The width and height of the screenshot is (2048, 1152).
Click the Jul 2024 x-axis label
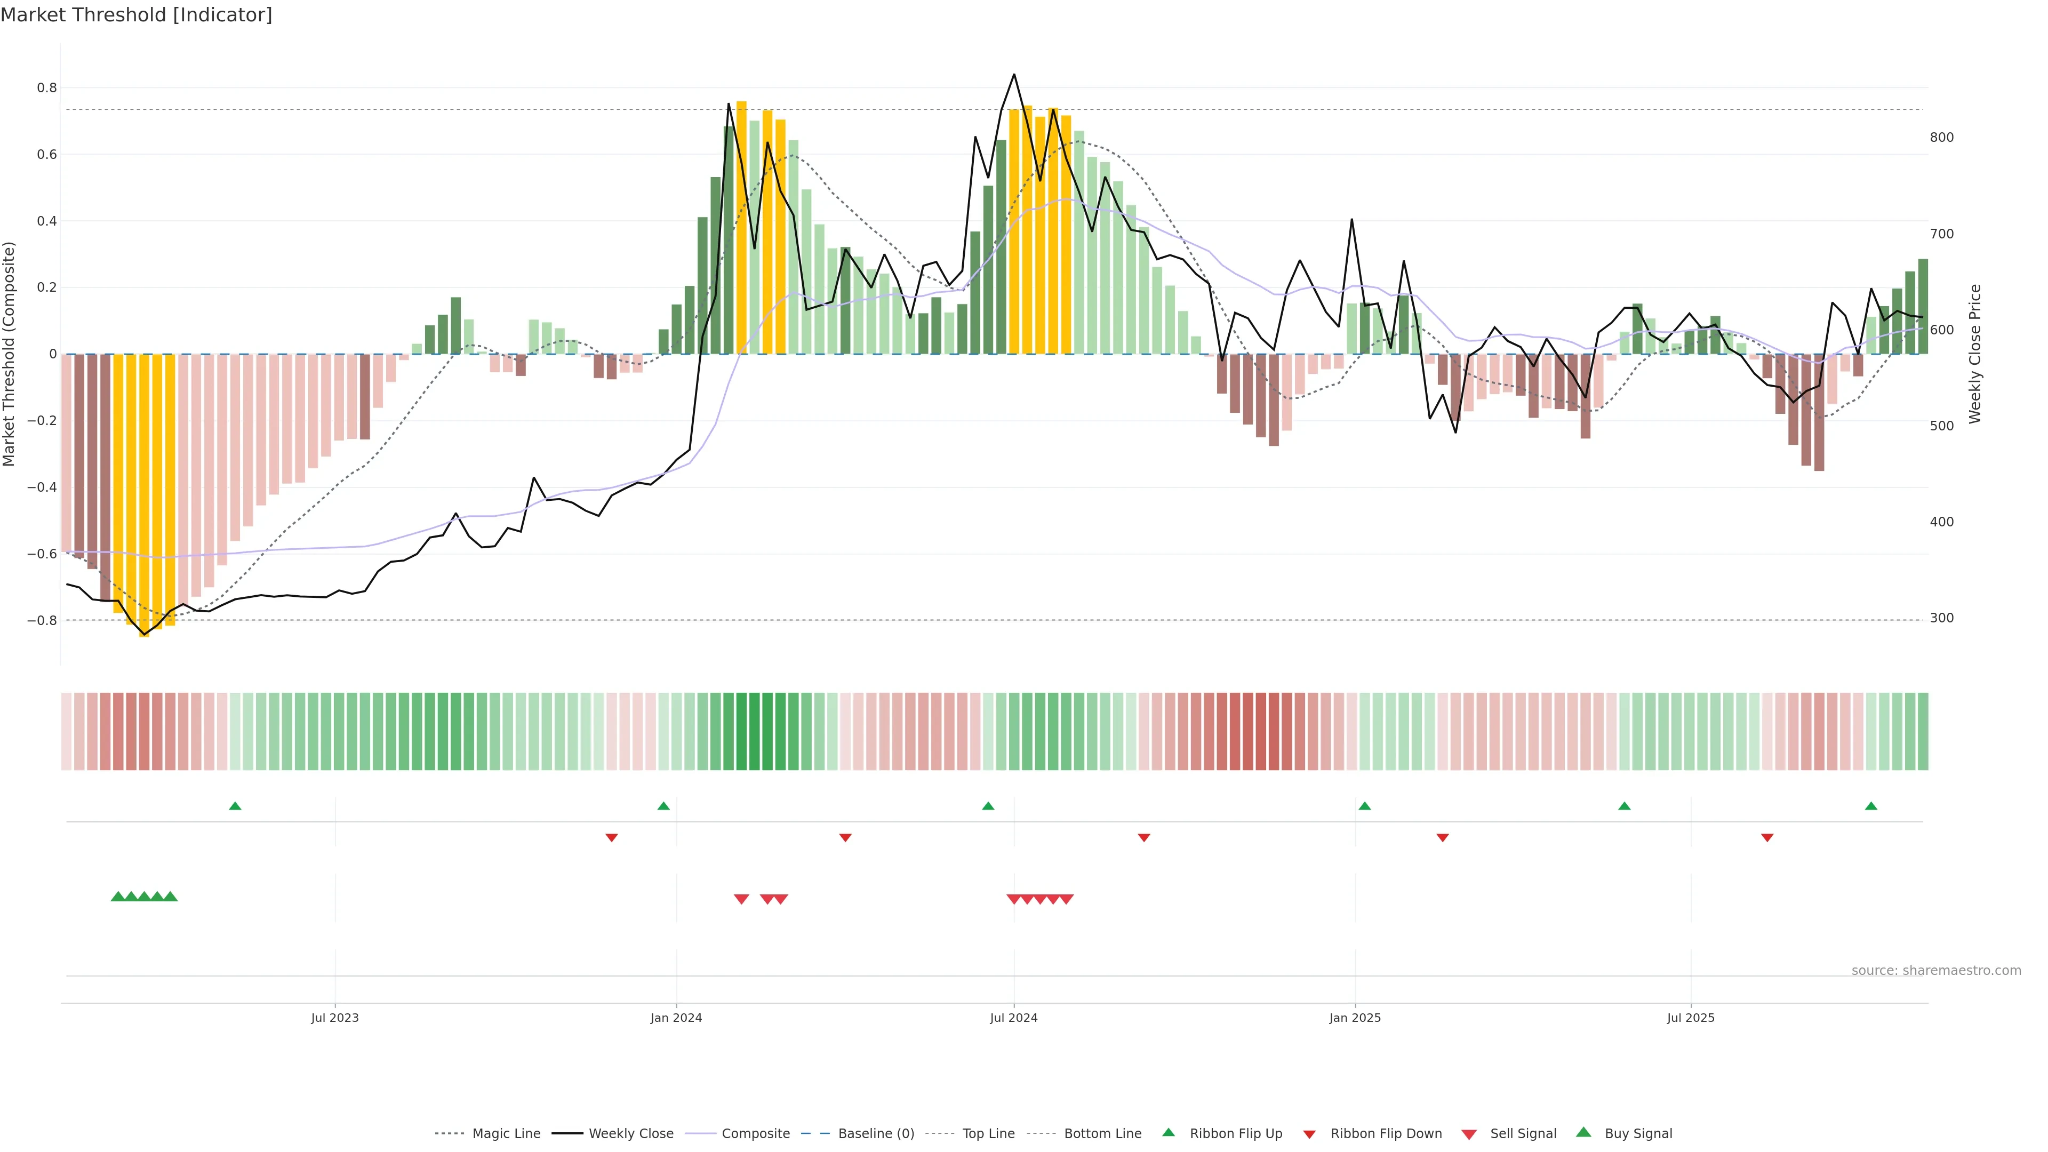click(x=1014, y=1018)
